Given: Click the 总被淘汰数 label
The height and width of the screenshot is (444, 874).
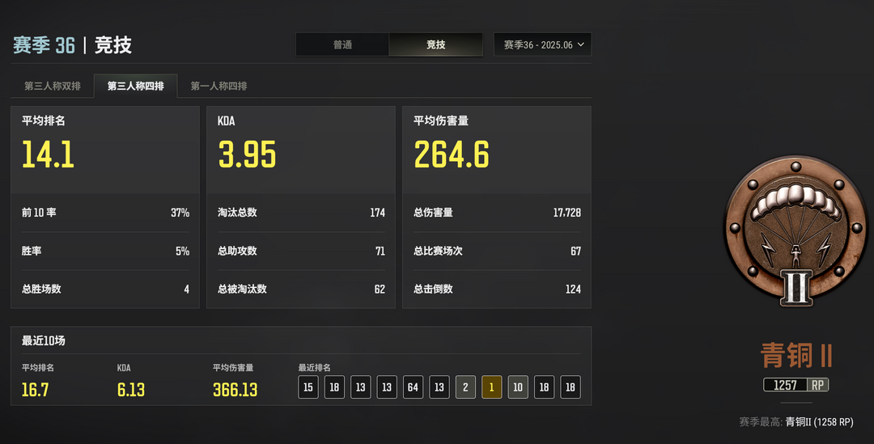Looking at the screenshot, I should pos(243,290).
